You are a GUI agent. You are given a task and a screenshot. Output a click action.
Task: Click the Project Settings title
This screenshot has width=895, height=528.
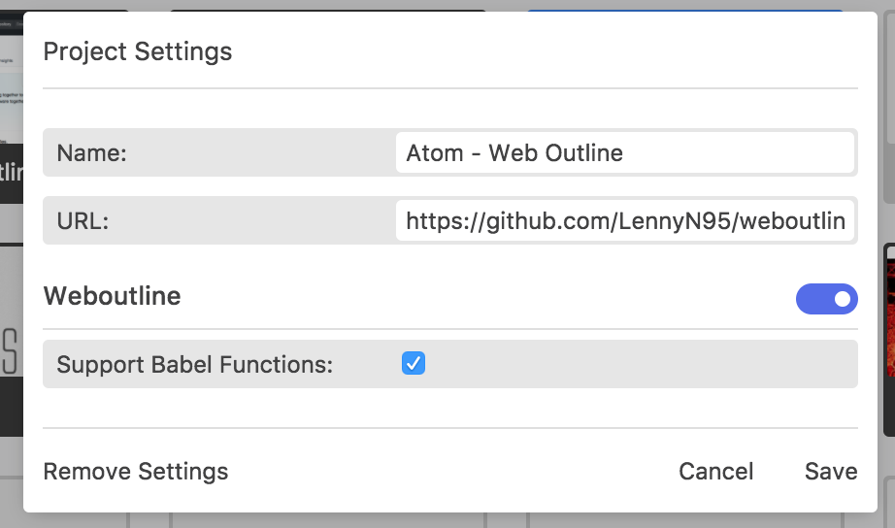click(x=138, y=51)
